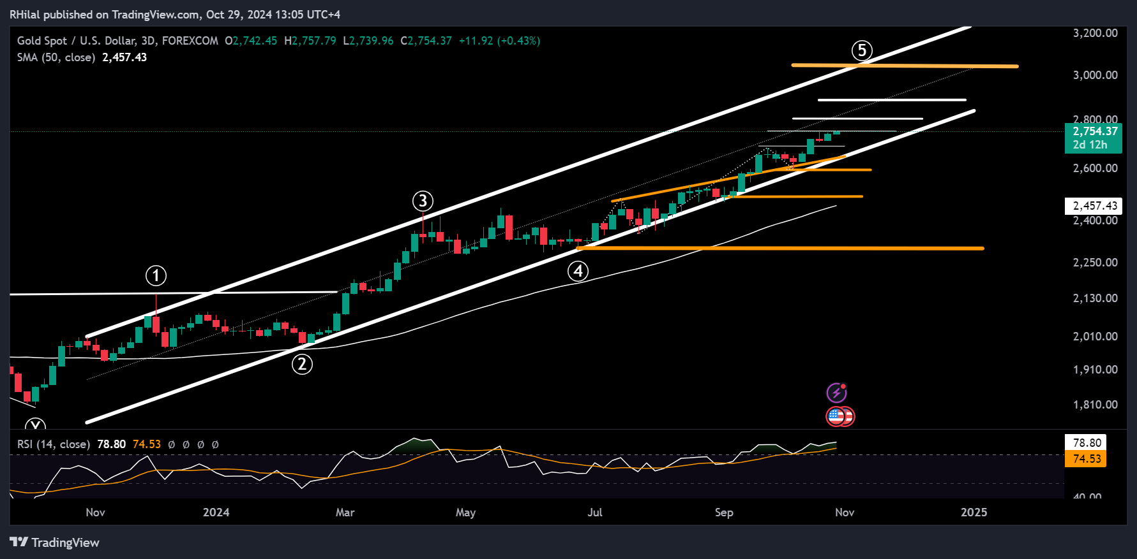Select the Elliott wave label 2
Viewport: 1137px width, 559px height.
coord(302,365)
